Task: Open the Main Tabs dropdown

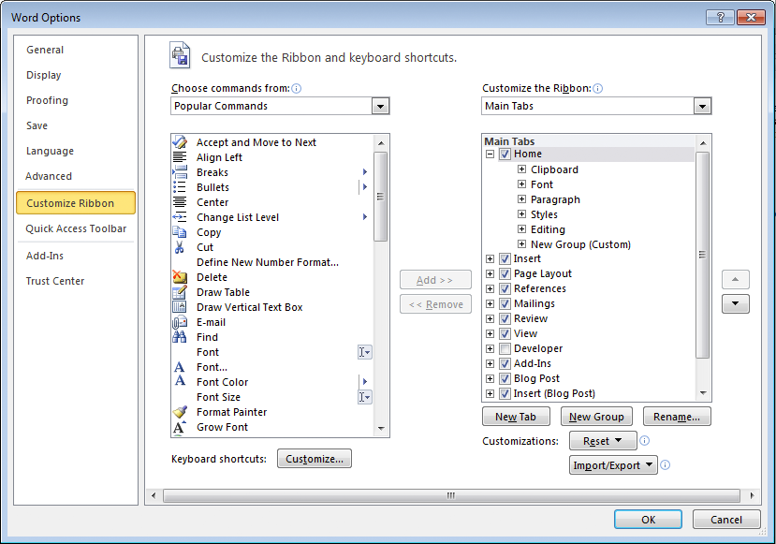Action: tap(702, 106)
